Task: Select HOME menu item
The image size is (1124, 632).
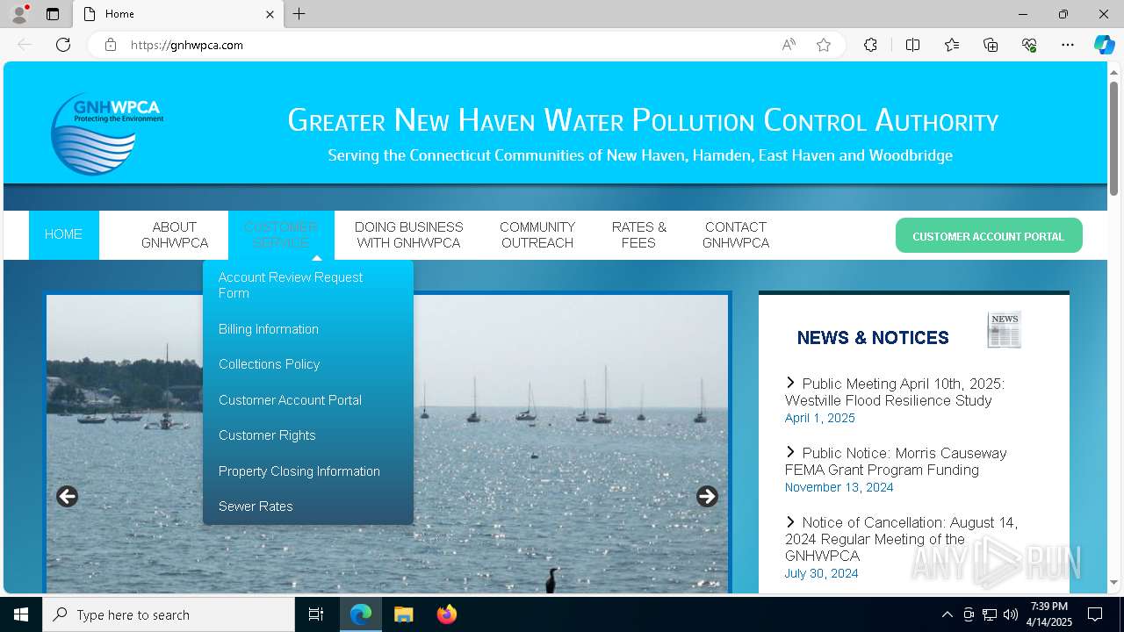Action: [63, 235]
